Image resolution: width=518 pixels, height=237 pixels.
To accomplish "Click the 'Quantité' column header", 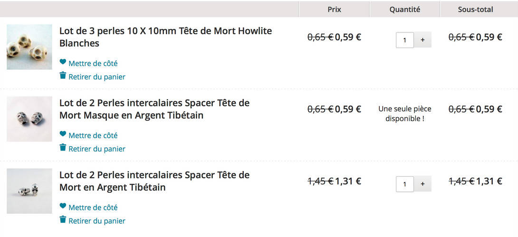I will coord(405,9).
